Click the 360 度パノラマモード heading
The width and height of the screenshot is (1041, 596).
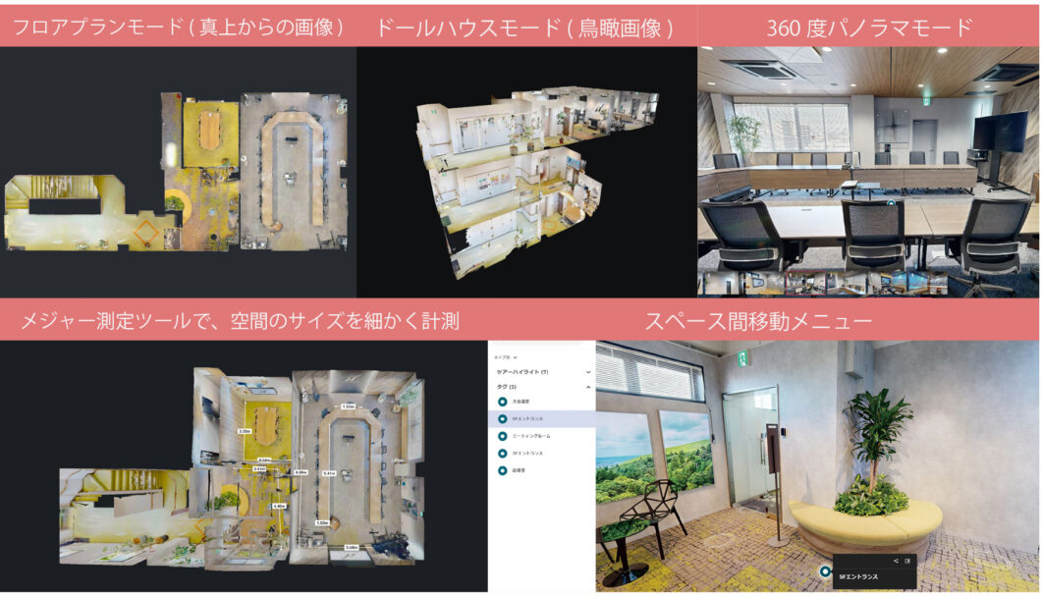tap(869, 27)
